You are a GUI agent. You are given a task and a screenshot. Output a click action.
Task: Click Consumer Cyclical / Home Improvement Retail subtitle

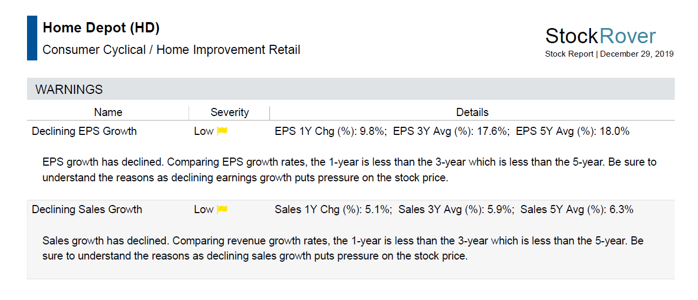click(x=171, y=50)
